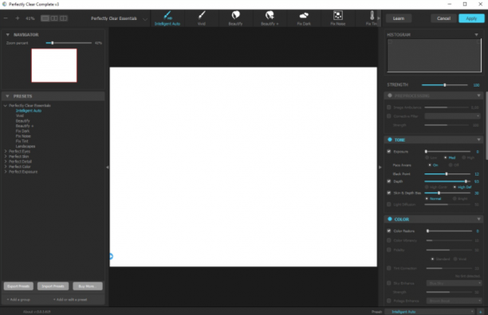The width and height of the screenshot is (488, 315).
Task: Expand the Perfect Skin preset group
Action: click(x=6, y=157)
